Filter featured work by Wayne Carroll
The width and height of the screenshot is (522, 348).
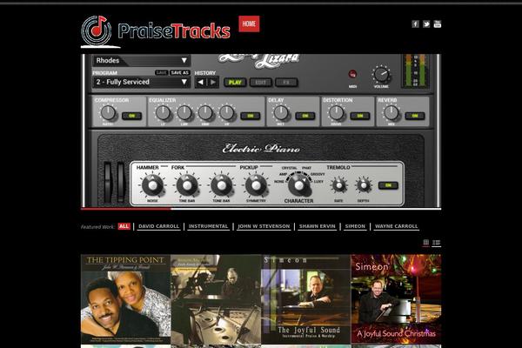(x=396, y=226)
